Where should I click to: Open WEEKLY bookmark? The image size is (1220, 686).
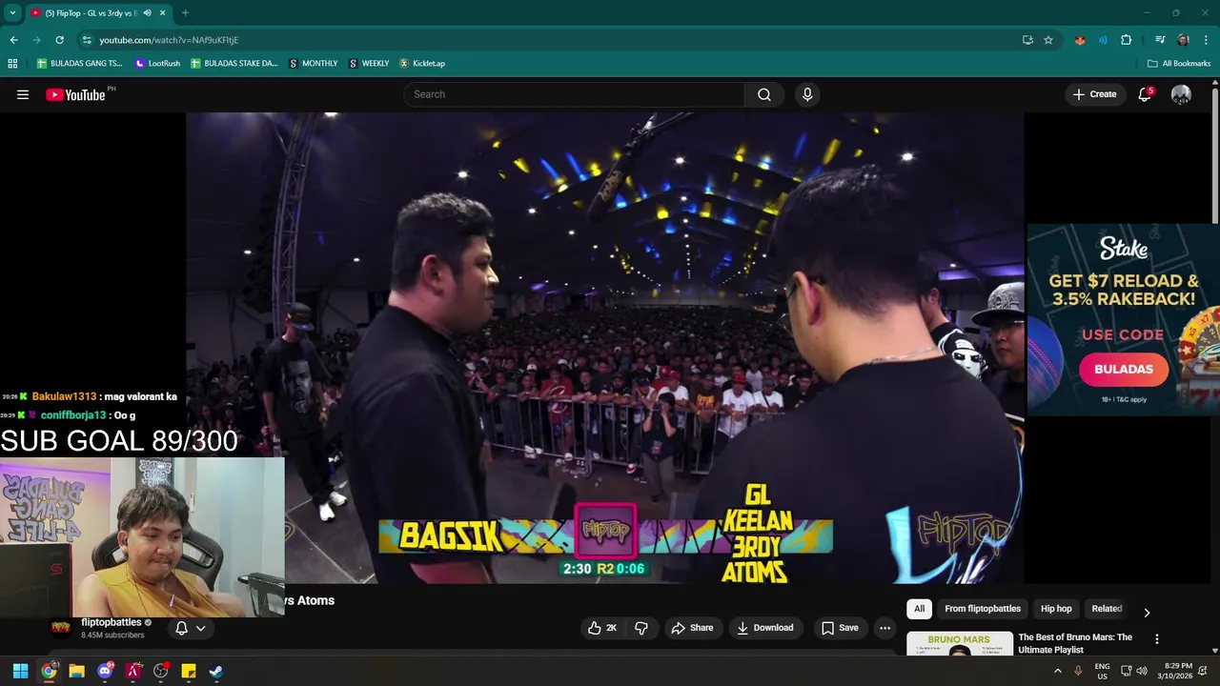coord(369,63)
